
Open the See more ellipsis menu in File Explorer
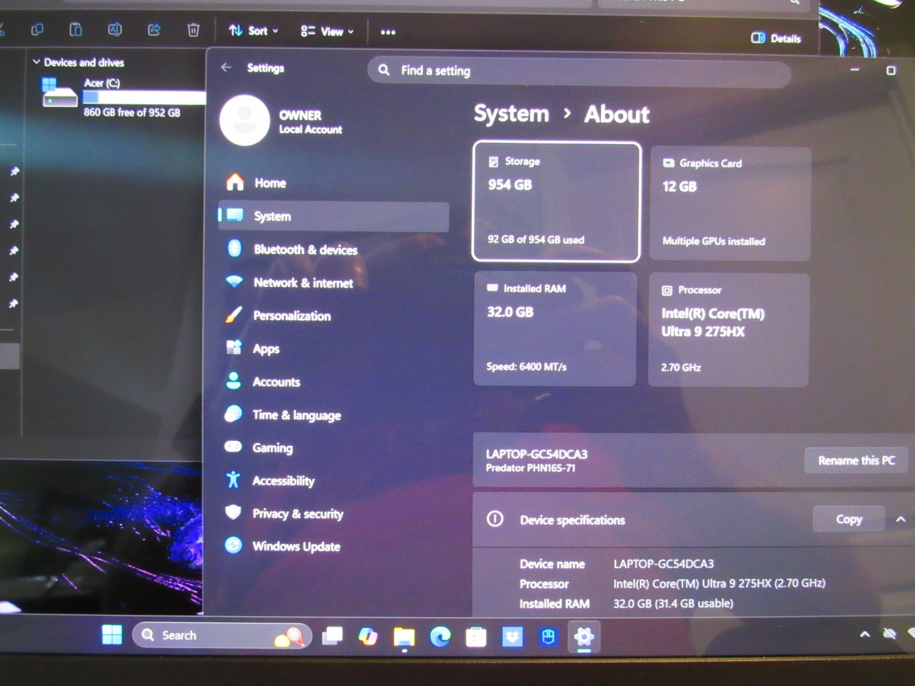click(388, 32)
